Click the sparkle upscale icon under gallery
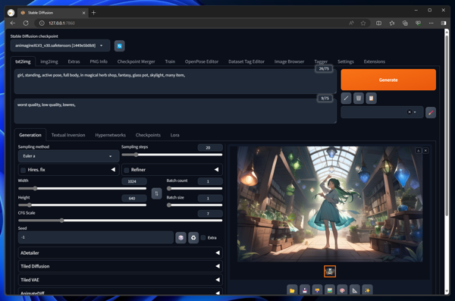This screenshot has height=301, width=455. coord(367,290)
